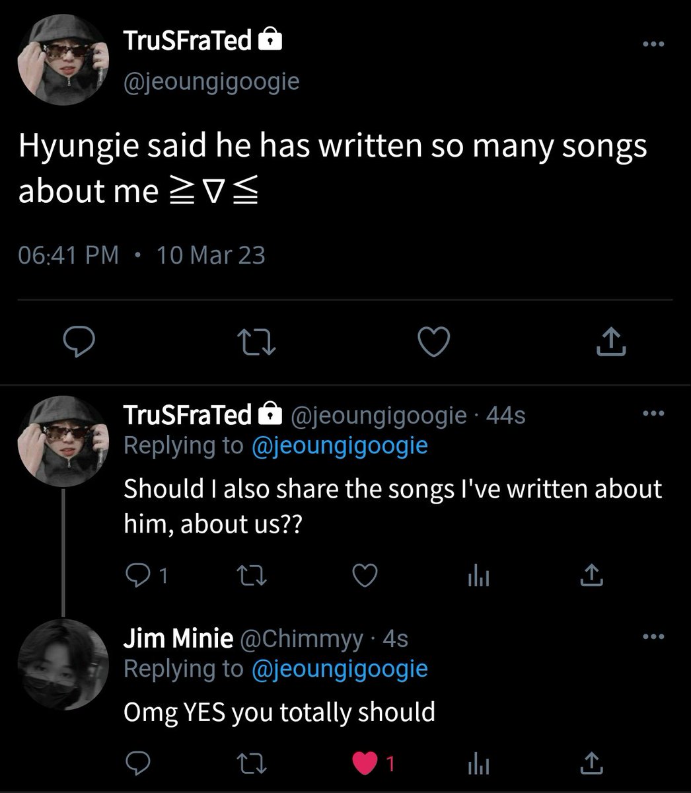The image size is (691, 793).
Task: Open TruSFraTed's profile from header name
Action: pos(188,41)
